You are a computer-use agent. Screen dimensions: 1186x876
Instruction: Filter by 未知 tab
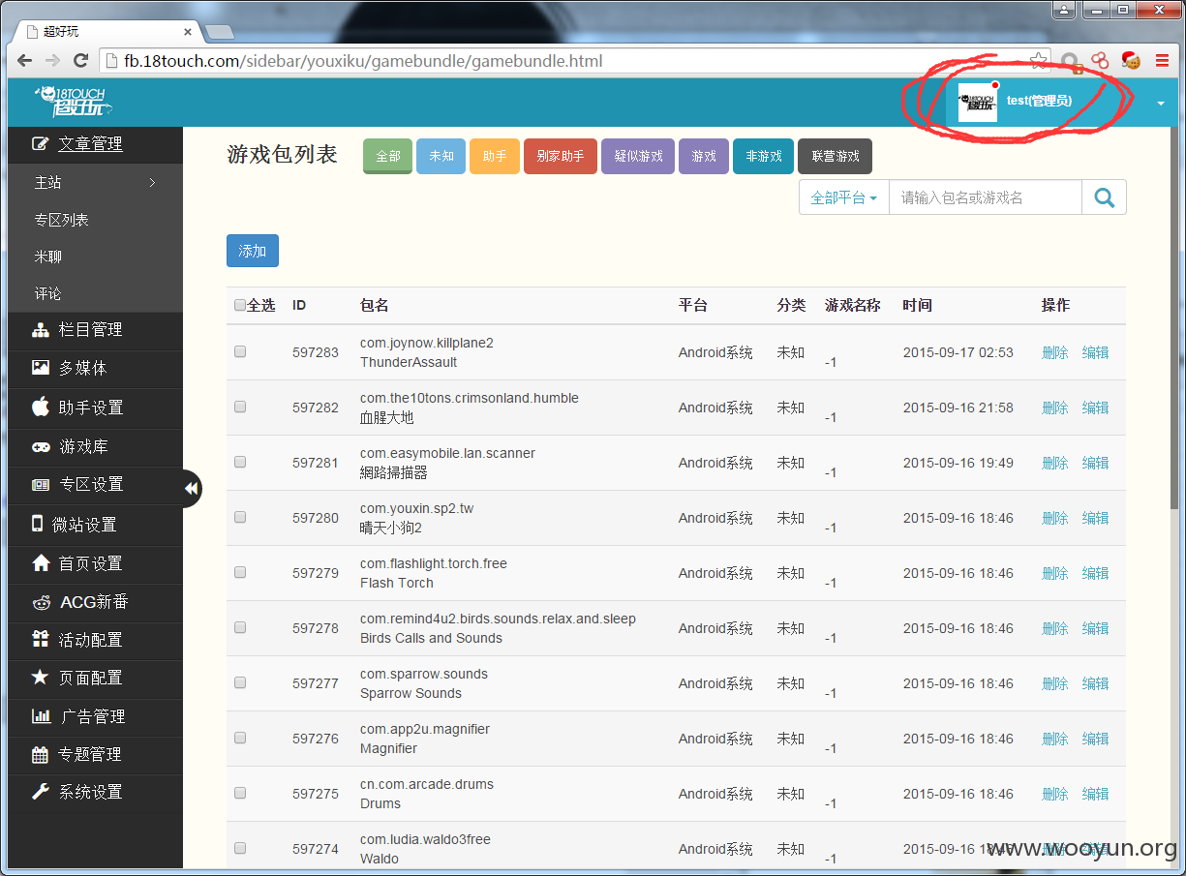[x=441, y=156]
